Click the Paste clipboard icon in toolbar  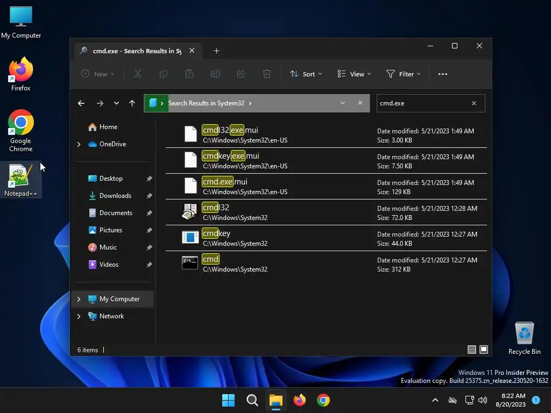(189, 74)
